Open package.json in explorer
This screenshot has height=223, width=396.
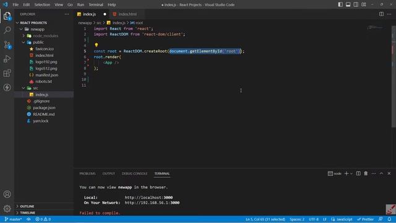(45, 108)
